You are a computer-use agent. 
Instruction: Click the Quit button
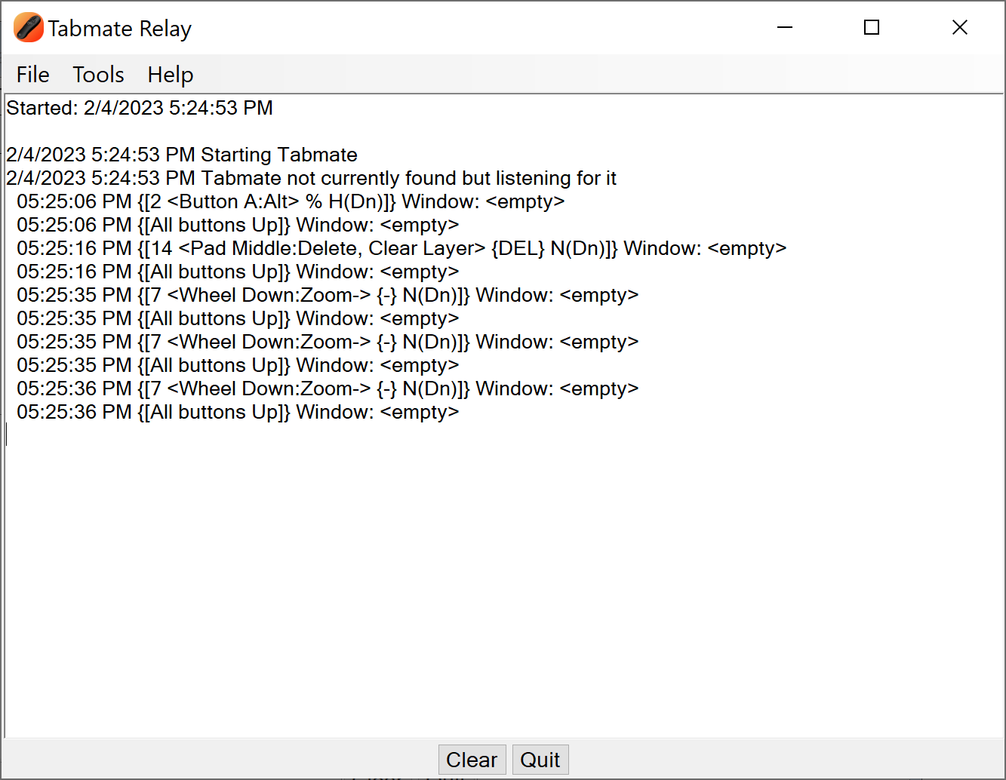coord(540,760)
